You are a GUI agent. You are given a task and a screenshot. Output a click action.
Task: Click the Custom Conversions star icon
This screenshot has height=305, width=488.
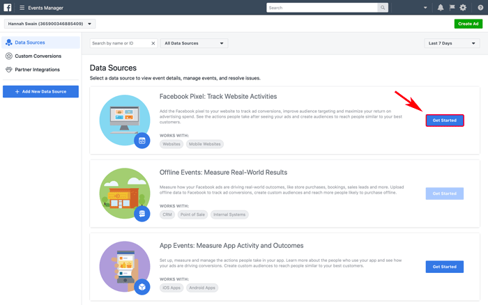[8, 56]
